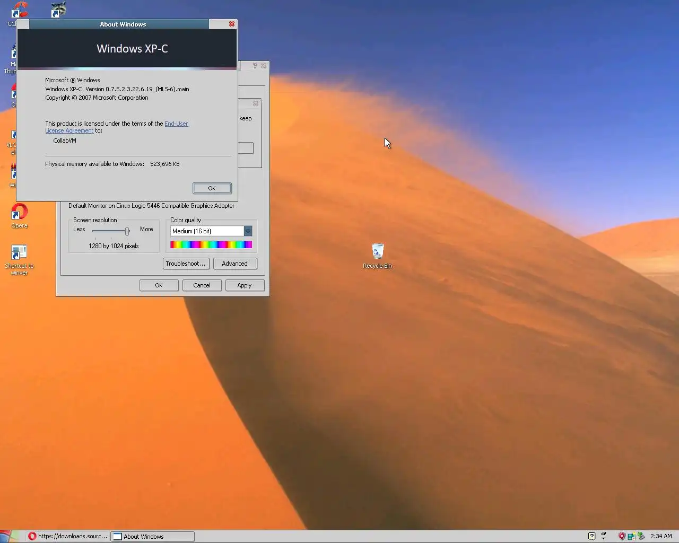Click the Advanced button in Display Properties
This screenshot has height=543, width=679.
click(x=235, y=264)
